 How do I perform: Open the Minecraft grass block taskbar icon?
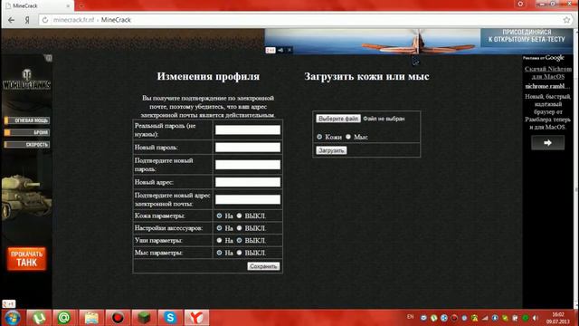[x=144, y=318]
